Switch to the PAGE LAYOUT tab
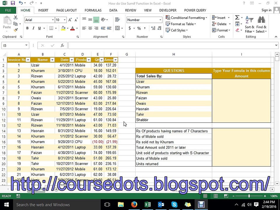This screenshot has width=280, height=210. pos(66,10)
